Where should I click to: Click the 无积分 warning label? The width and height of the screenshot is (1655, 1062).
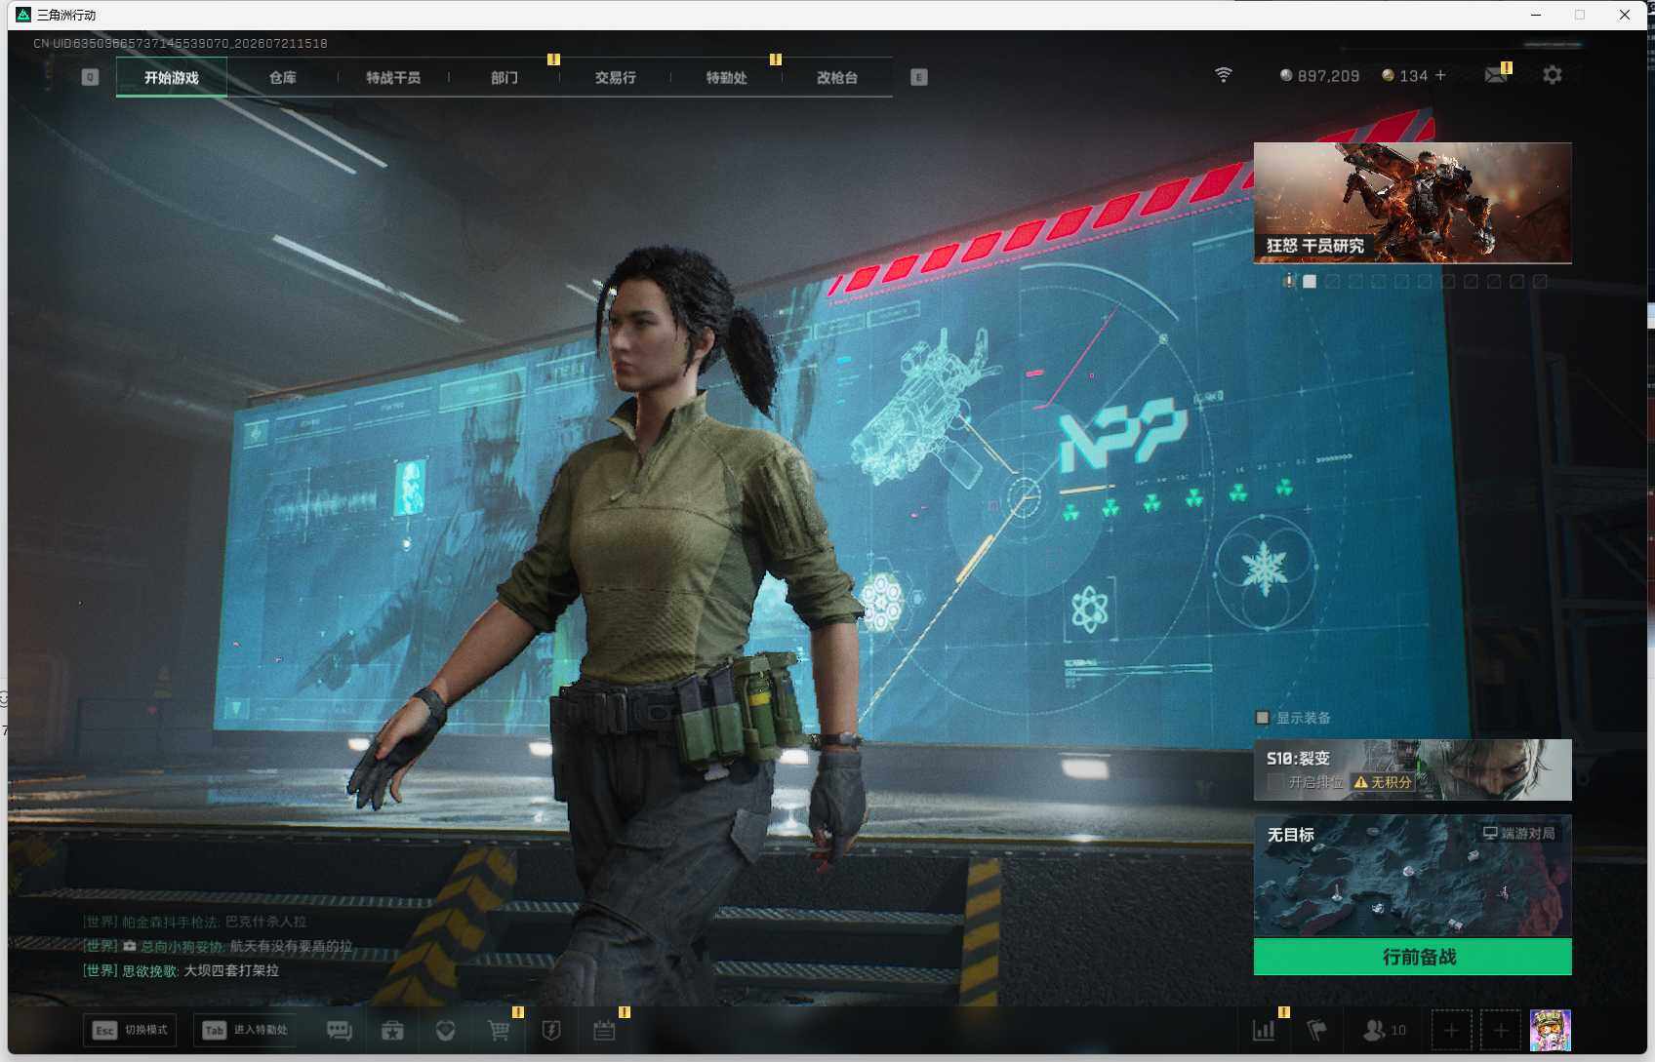1383,782
